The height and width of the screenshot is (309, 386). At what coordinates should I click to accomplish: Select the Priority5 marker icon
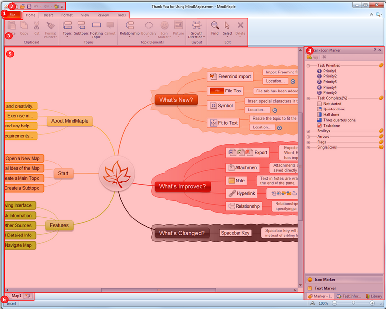319,93
